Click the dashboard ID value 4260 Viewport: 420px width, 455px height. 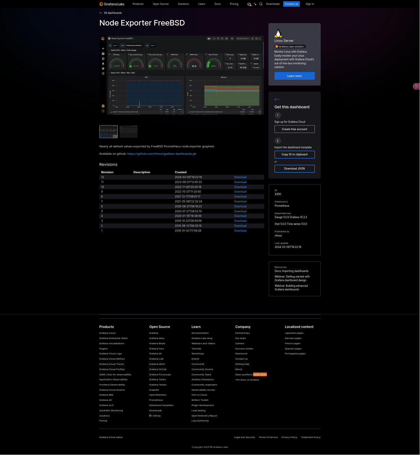pyautogui.click(x=278, y=194)
